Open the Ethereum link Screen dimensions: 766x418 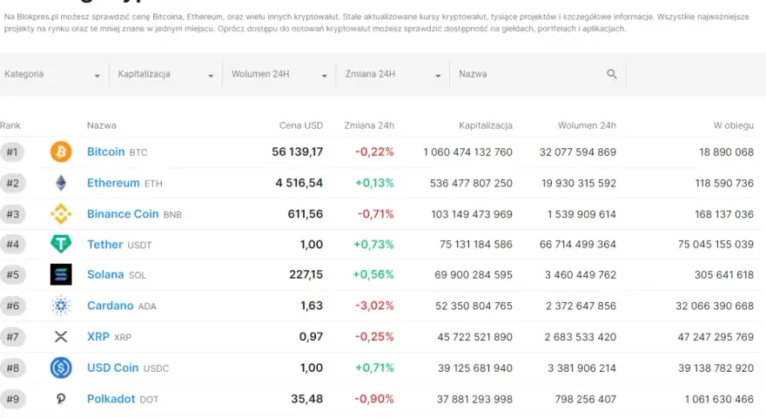point(113,183)
